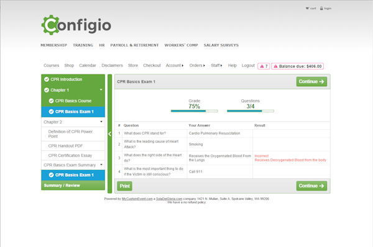Click the top Continue button
The width and height of the screenshot is (373, 247).
[311, 81]
